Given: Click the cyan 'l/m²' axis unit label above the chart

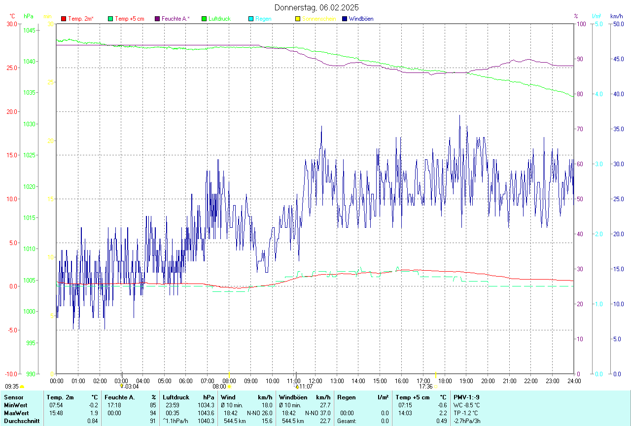Looking at the screenshot, I should 596,16.
